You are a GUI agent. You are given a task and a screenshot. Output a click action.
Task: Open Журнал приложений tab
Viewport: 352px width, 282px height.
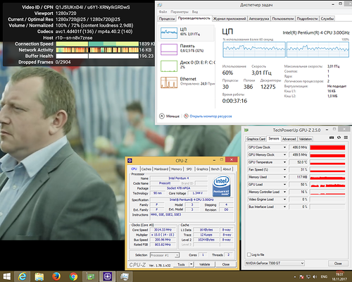tap(230, 18)
